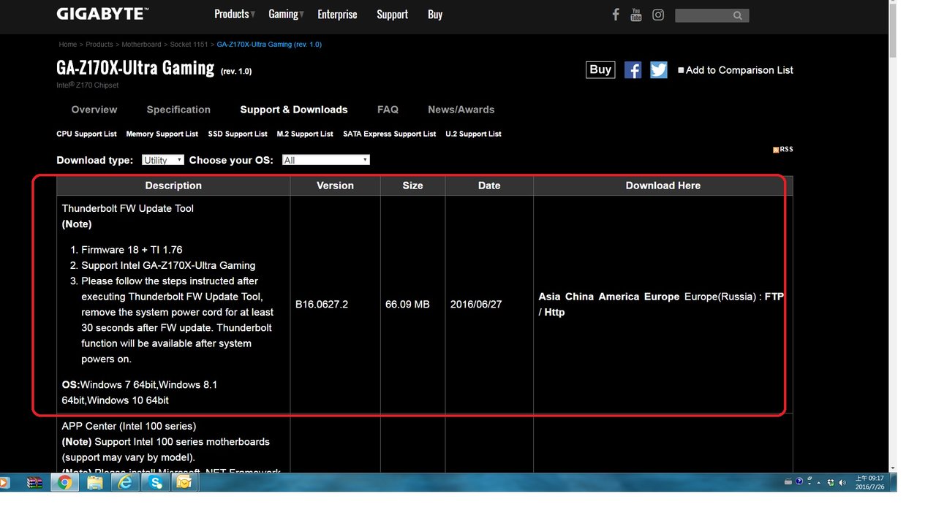936x526 pixels.
Task: Open the CPU Support List link
Action: (86, 134)
